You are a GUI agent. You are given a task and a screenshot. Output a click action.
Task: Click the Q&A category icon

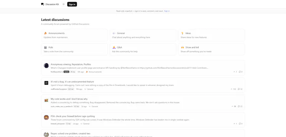tap(114, 48)
